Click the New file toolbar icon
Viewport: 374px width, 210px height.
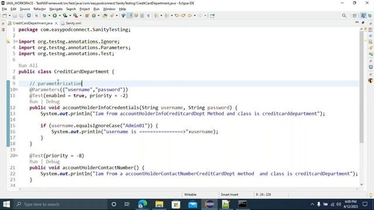[5, 16]
